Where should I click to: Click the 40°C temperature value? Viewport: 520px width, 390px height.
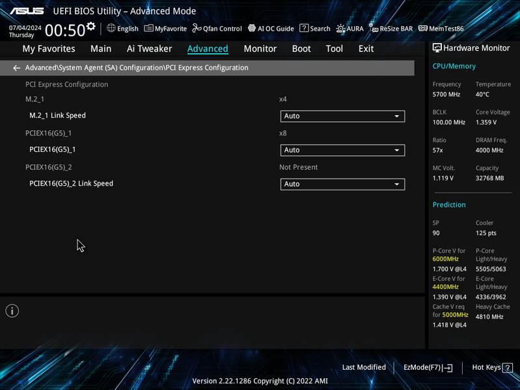tap(482, 94)
